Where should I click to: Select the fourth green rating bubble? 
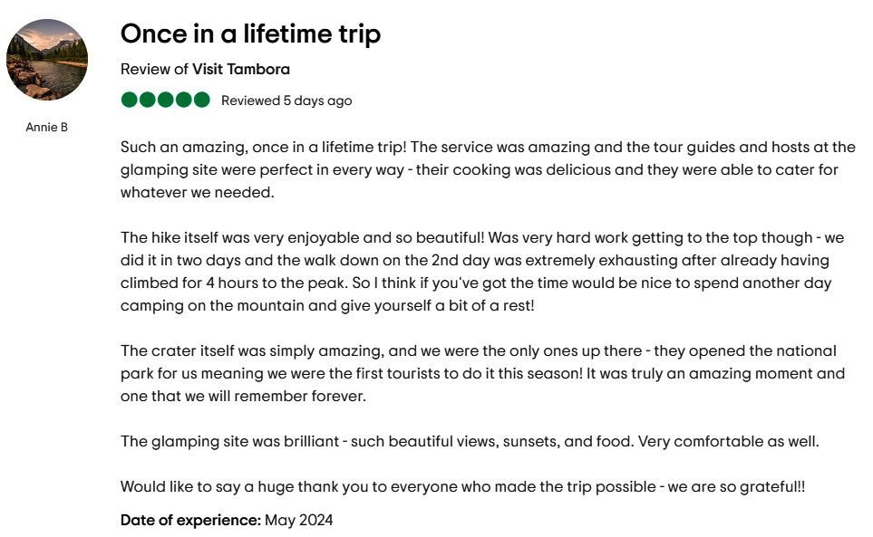tap(184, 100)
